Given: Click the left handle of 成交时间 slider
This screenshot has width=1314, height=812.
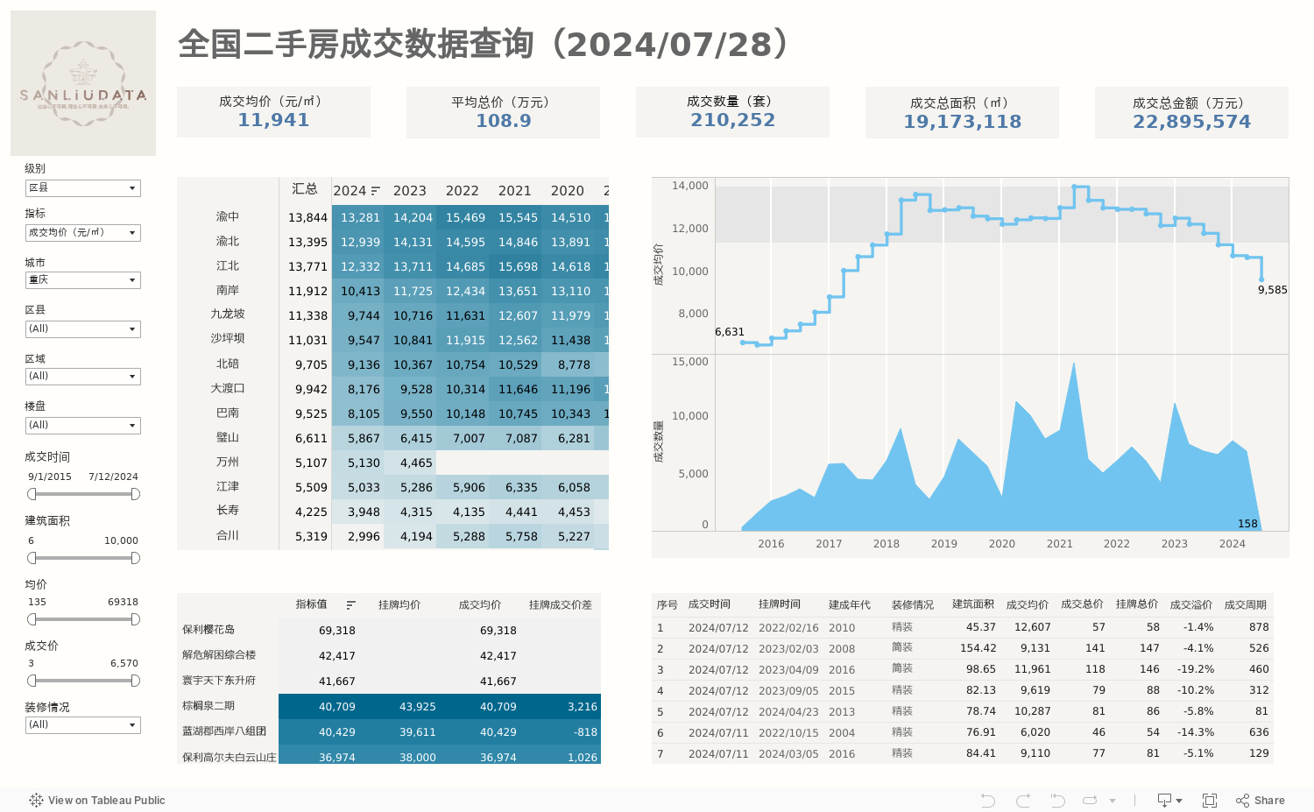Looking at the screenshot, I should pos(32,494).
